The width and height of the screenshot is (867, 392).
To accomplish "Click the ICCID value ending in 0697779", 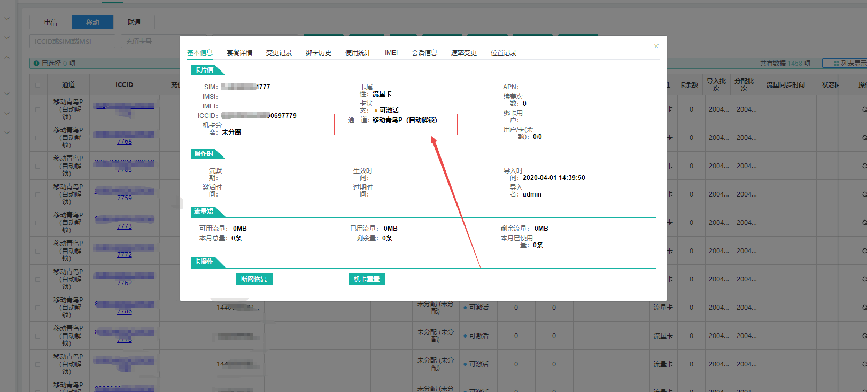I will (259, 116).
